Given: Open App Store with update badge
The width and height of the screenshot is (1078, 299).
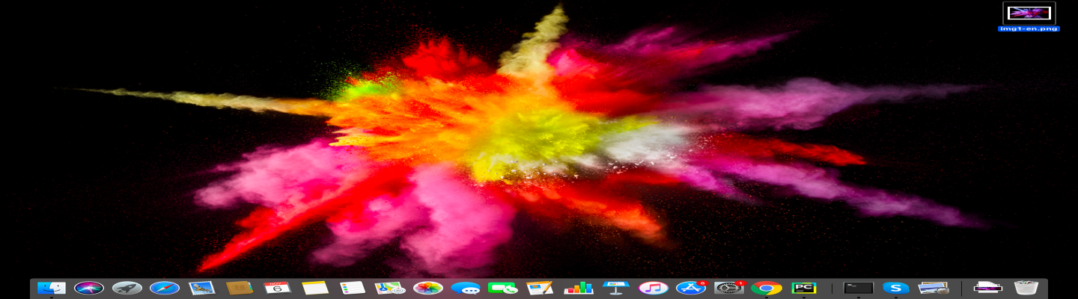Looking at the screenshot, I should (x=691, y=288).
